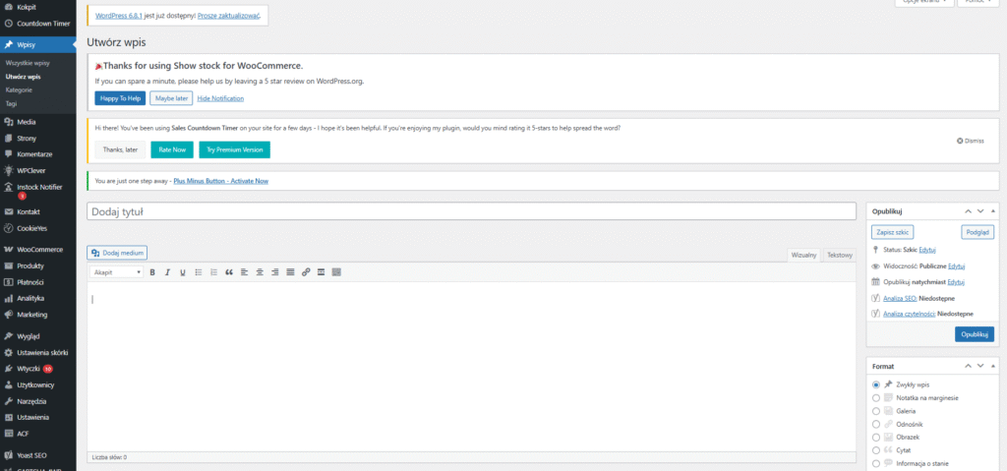Click the Hide Notification link

pyautogui.click(x=220, y=98)
